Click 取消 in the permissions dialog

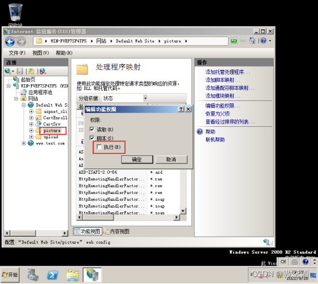pos(171,159)
